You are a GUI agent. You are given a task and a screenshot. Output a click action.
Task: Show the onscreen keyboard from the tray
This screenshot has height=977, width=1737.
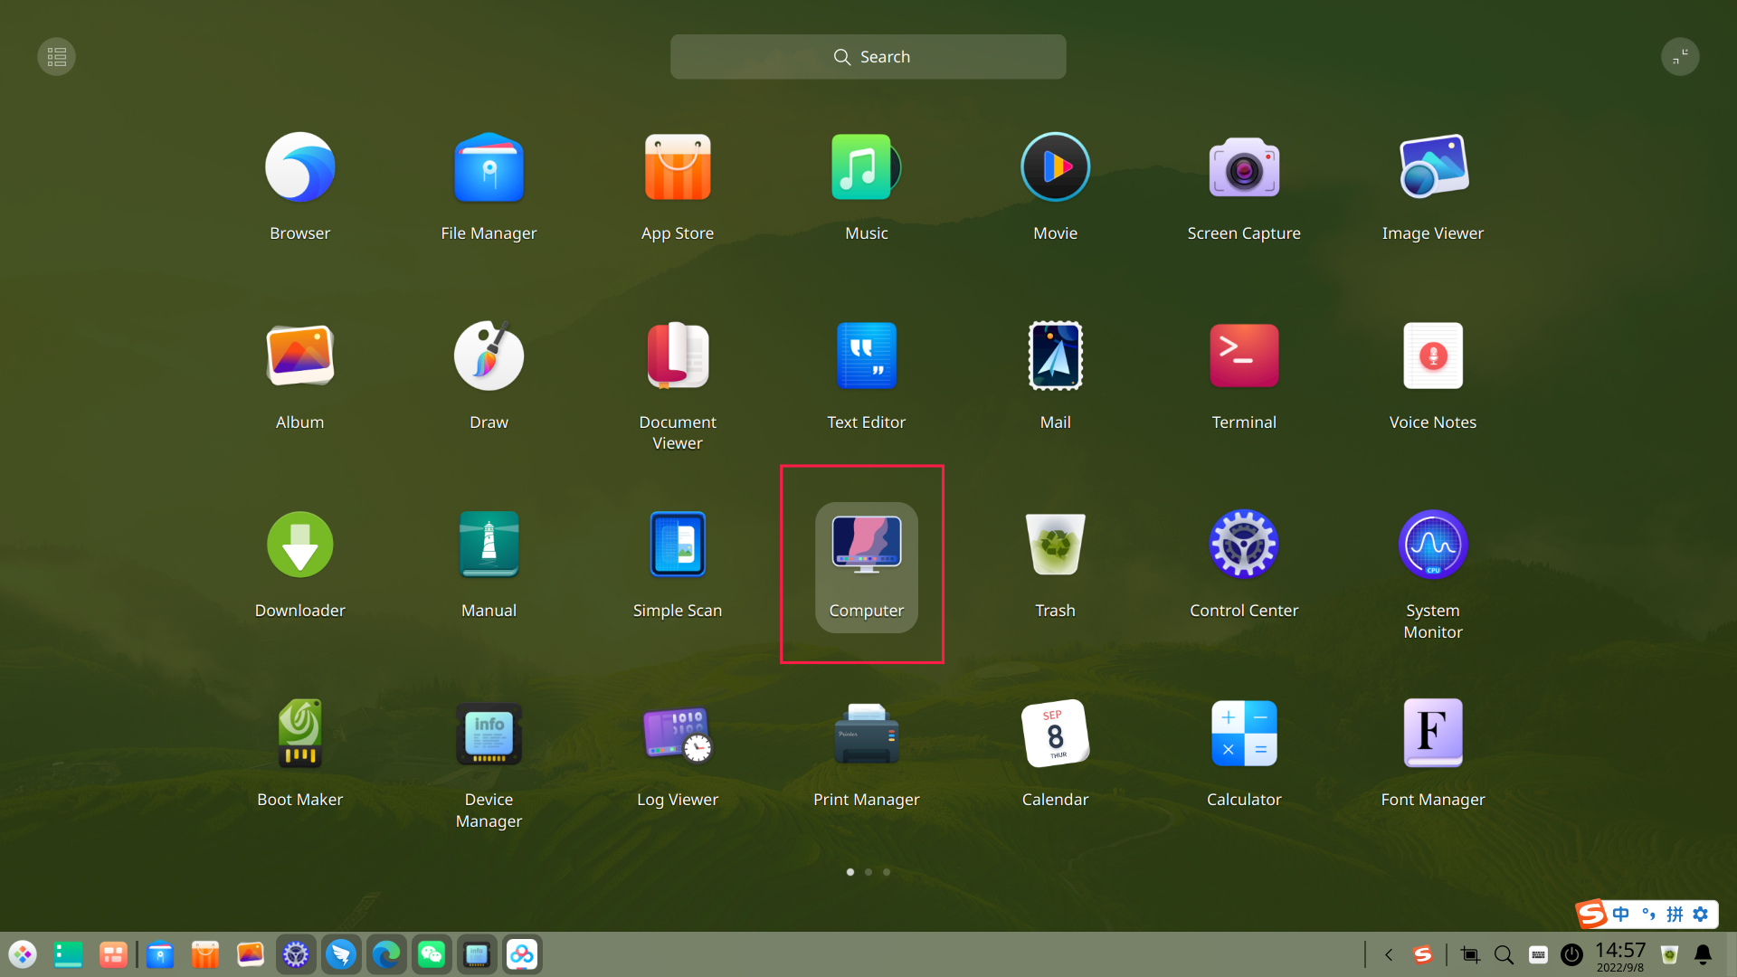point(1538,954)
